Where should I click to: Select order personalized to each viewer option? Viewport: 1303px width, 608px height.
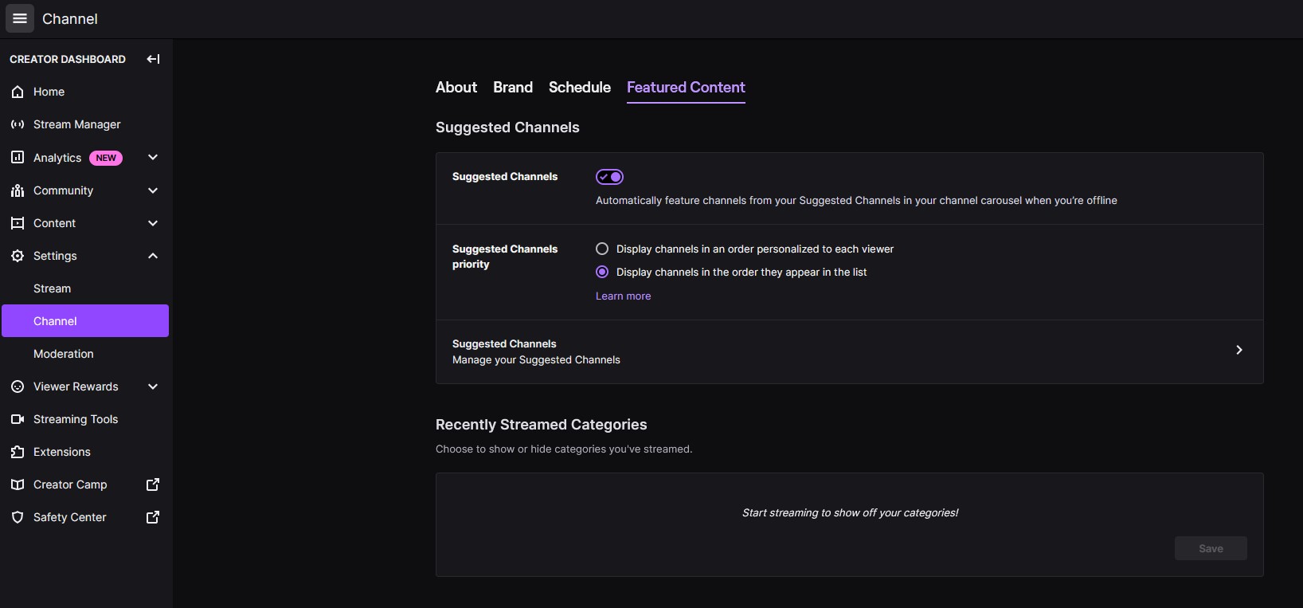tap(602, 249)
